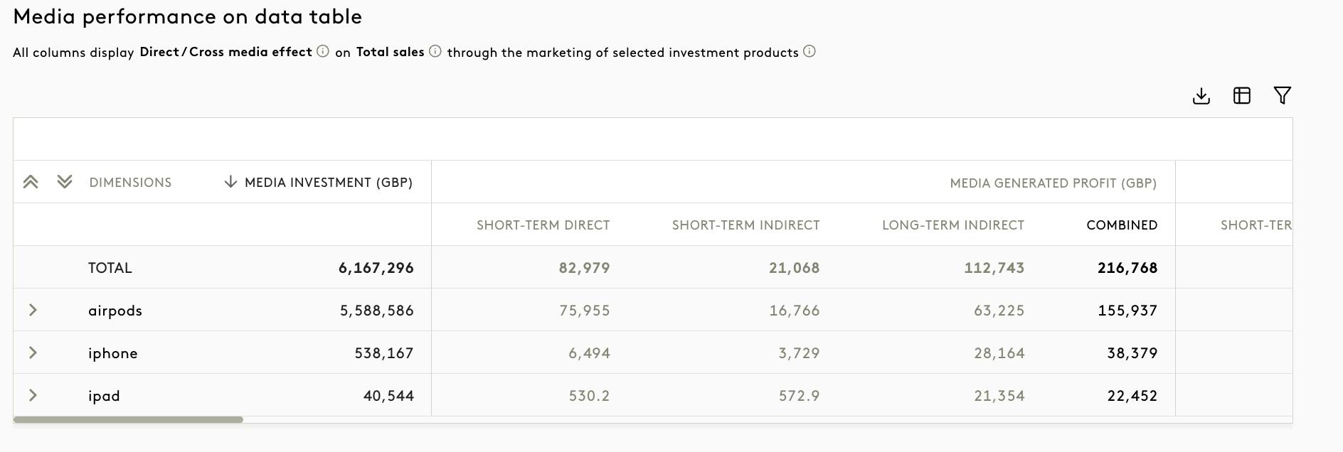Select the Long-Term Indirect column header
The image size is (1343, 452).
[952, 225]
